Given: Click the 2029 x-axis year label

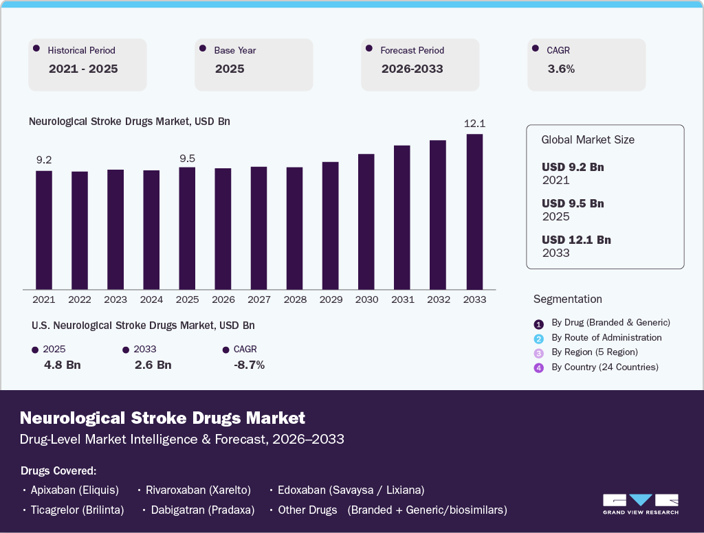Looking at the screenshot, I should (x=331, y=299).
